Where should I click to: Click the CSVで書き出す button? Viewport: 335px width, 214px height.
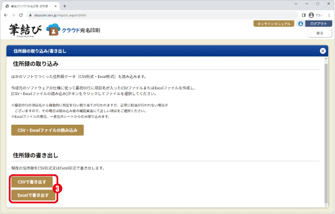click(32, 182)
